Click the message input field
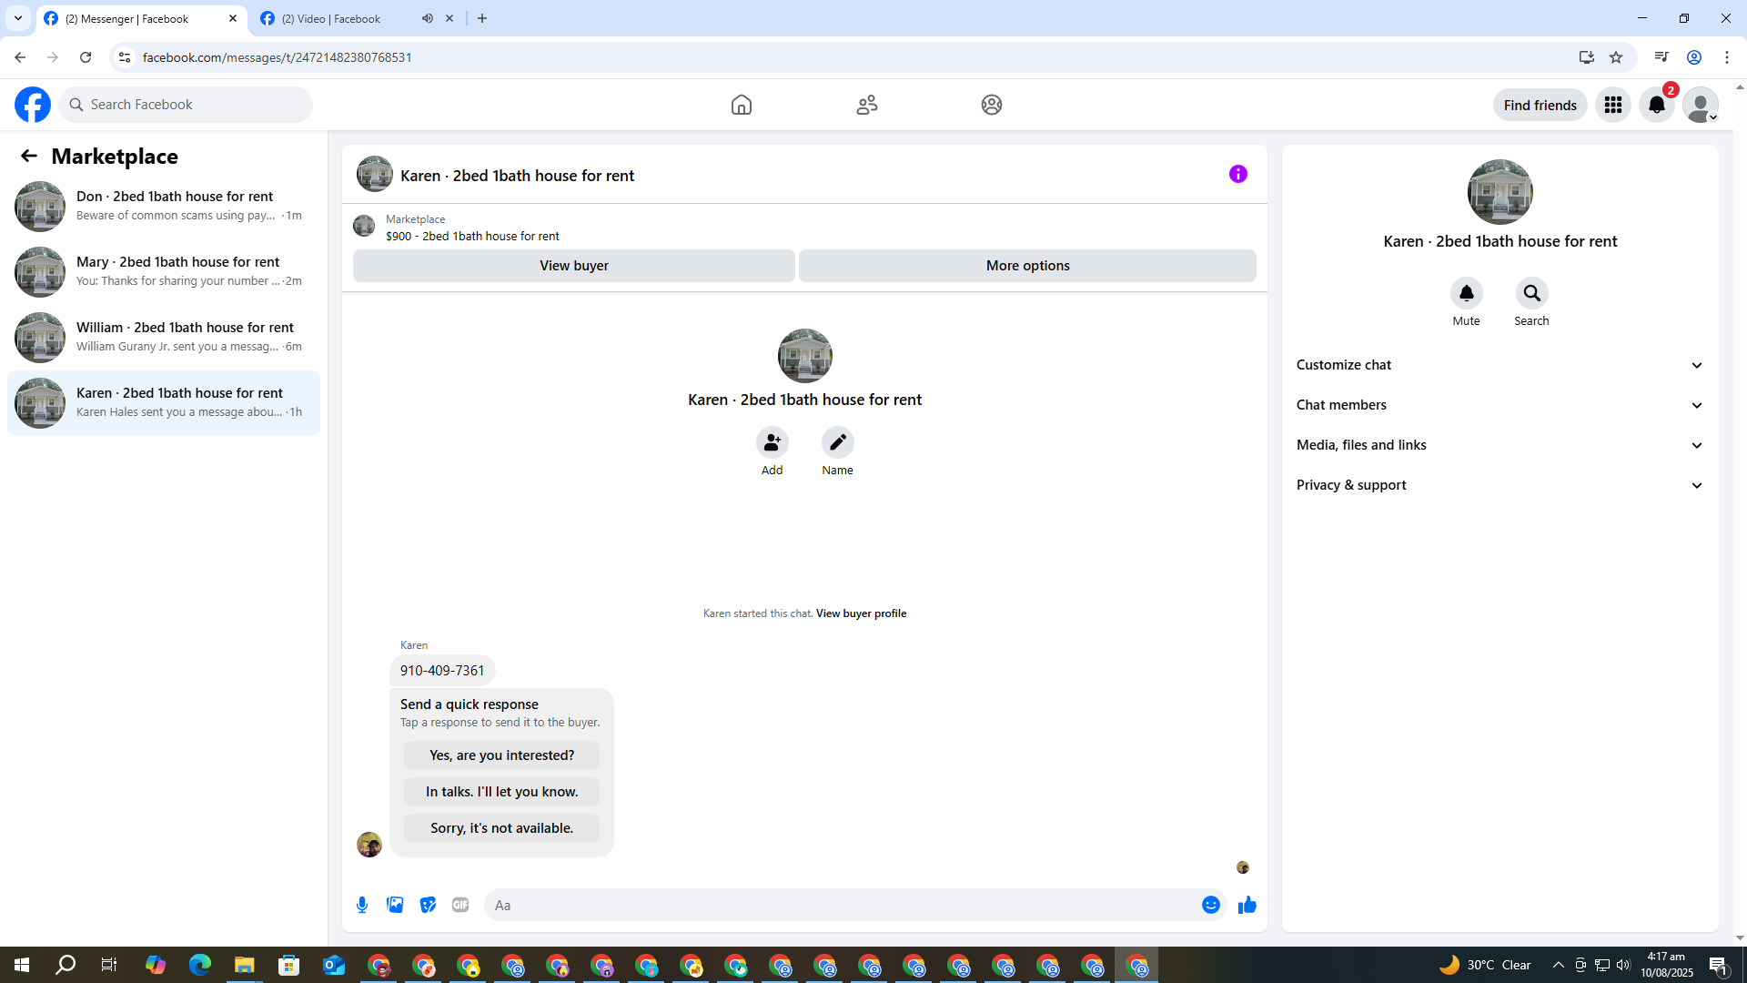The image size is (1747, 983). tap(843, 905)
